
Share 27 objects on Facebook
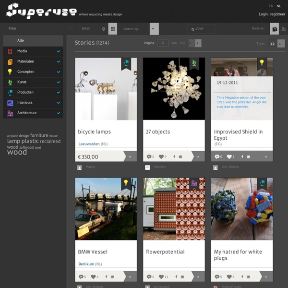(174, 156)
